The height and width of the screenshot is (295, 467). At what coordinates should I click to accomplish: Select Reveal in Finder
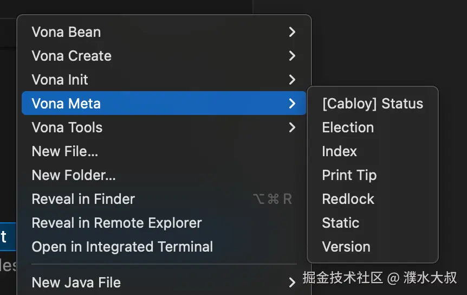[x=83, y=199]
